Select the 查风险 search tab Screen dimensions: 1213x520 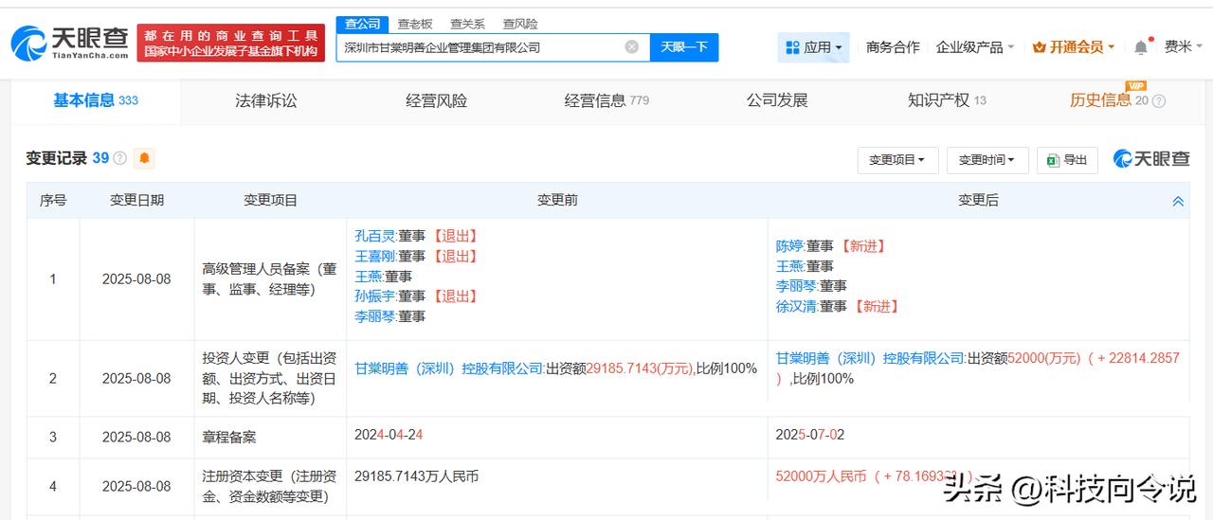(519, 24)
